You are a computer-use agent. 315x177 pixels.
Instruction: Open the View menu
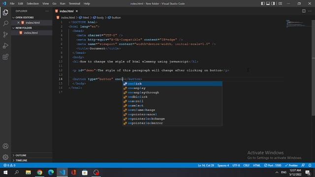46,3
